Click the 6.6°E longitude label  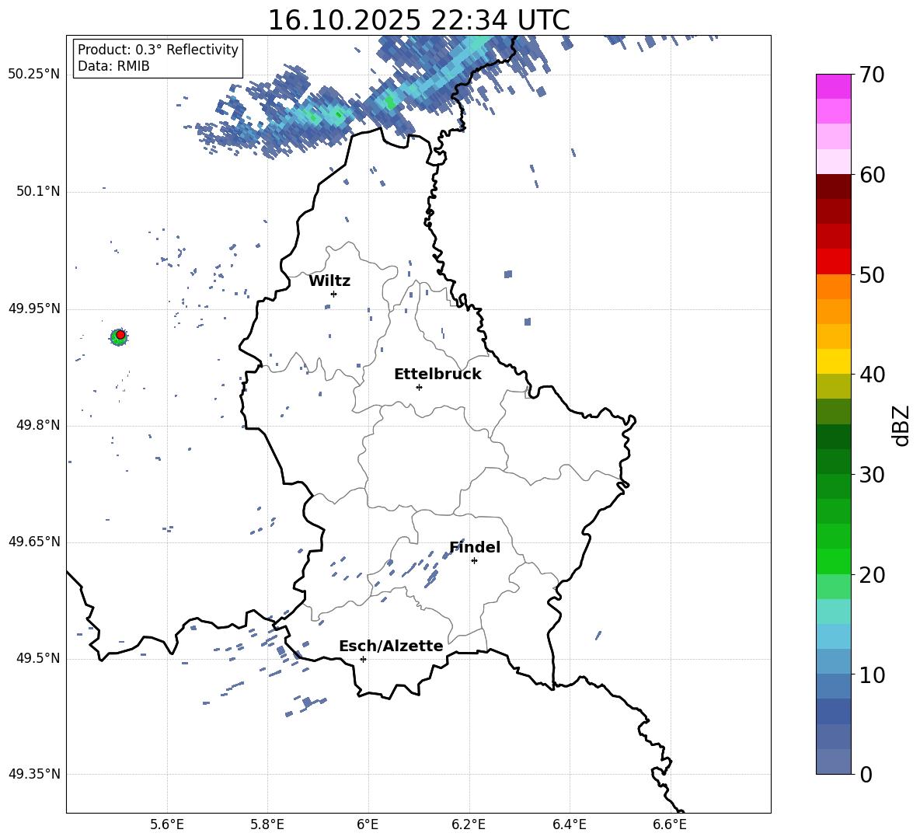coord(670,825)
